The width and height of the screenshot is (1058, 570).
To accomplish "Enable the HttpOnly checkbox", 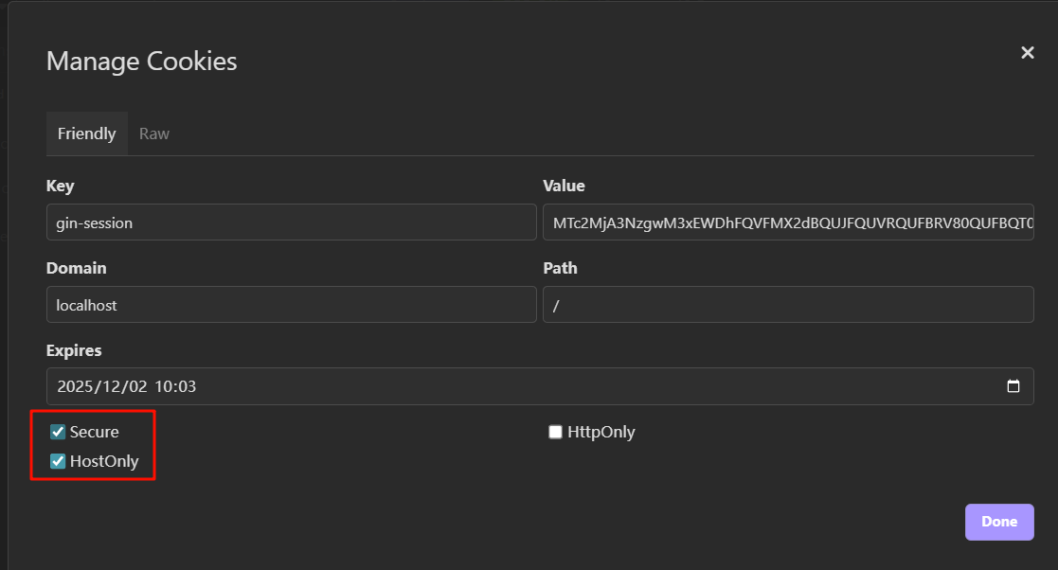I will click(556, 433).
